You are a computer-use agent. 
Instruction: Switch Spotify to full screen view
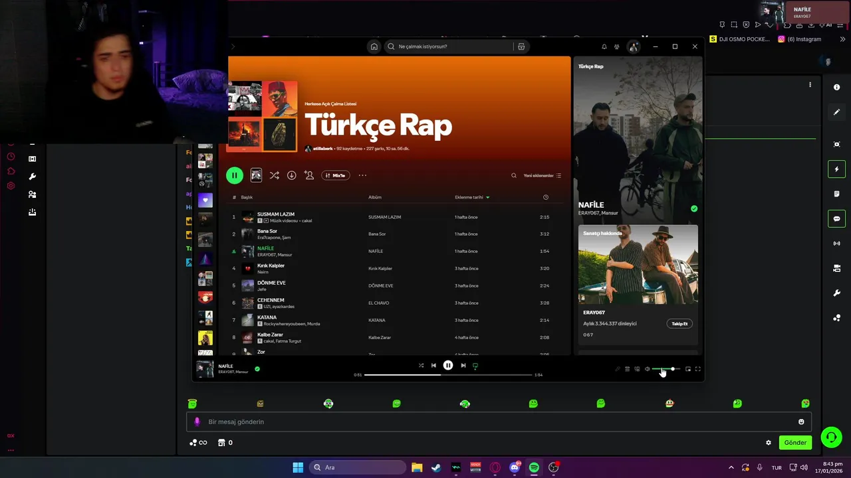[697, 369]
